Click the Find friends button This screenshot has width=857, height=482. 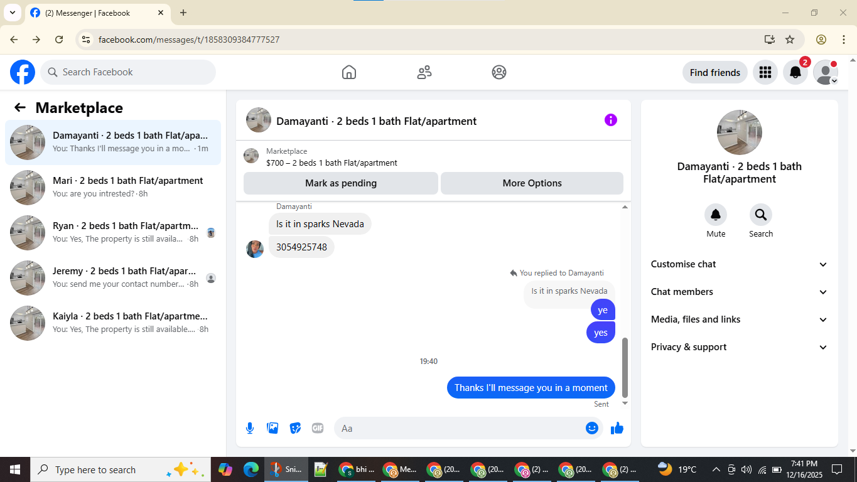point(715,72)
